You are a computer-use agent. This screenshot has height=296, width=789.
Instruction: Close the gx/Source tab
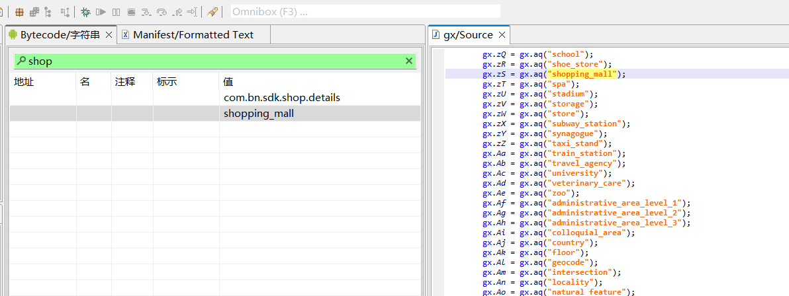tap(502, 34)
